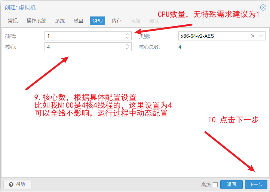Select the 磁盘 tab
Viewport: 270px width, 192px height.
coord(79,21)
